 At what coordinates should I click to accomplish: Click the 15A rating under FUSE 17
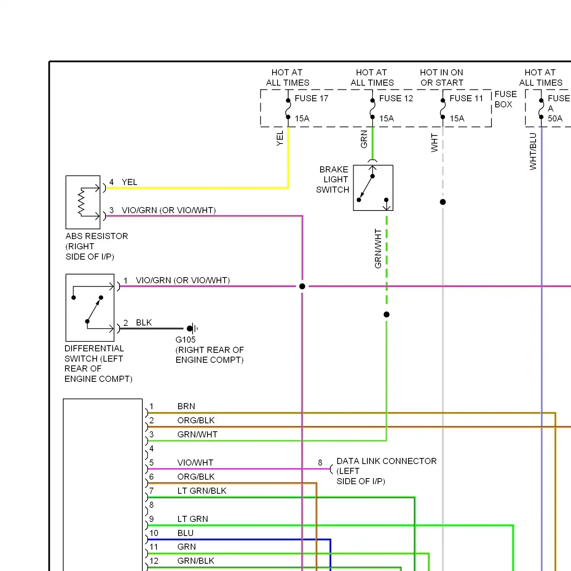(302, 118)
